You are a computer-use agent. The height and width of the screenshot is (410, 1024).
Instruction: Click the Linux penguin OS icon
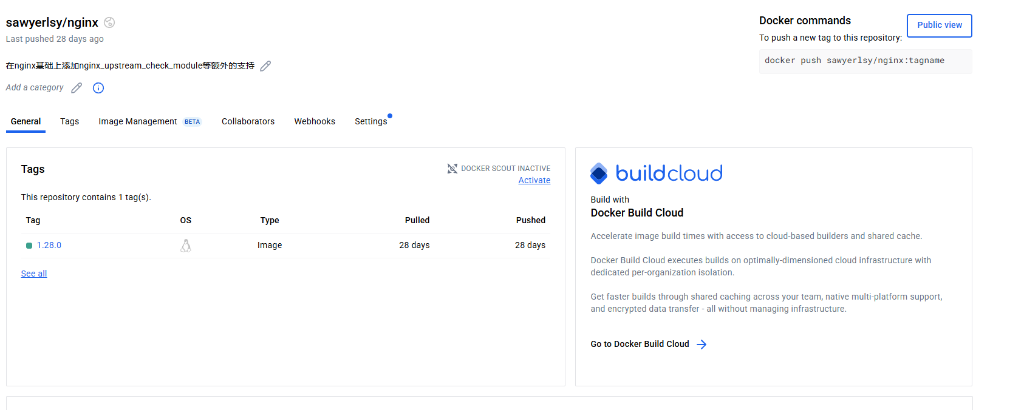(186, 246)
